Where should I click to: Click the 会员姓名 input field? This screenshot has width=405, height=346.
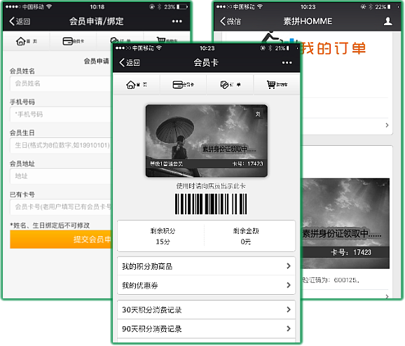[x=61, y=83]
